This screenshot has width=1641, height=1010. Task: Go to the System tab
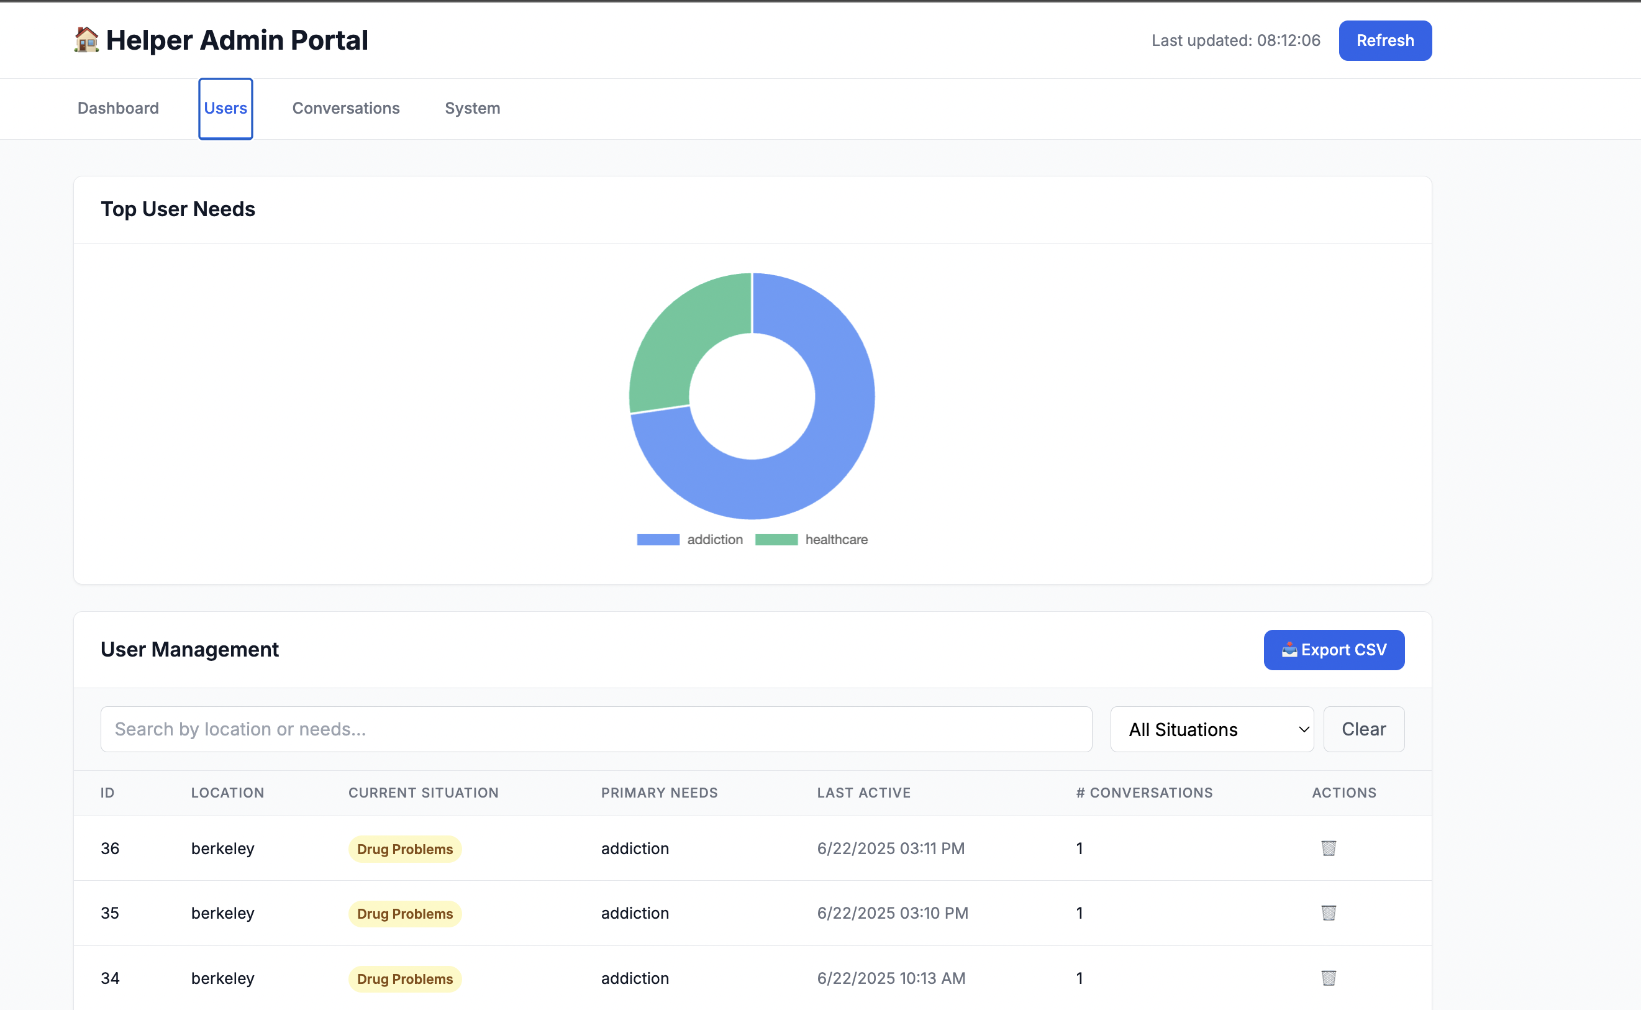coord(472,108)
